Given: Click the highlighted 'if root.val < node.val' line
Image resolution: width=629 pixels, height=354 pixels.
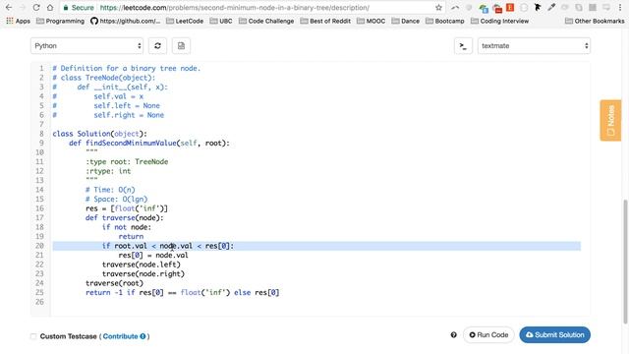Looking at the screenshot, I should pyautogui.click(x=316, y=246).
